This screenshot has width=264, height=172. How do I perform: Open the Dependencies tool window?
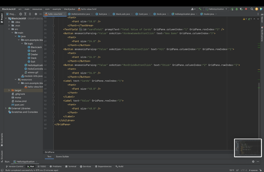(103, 166)
